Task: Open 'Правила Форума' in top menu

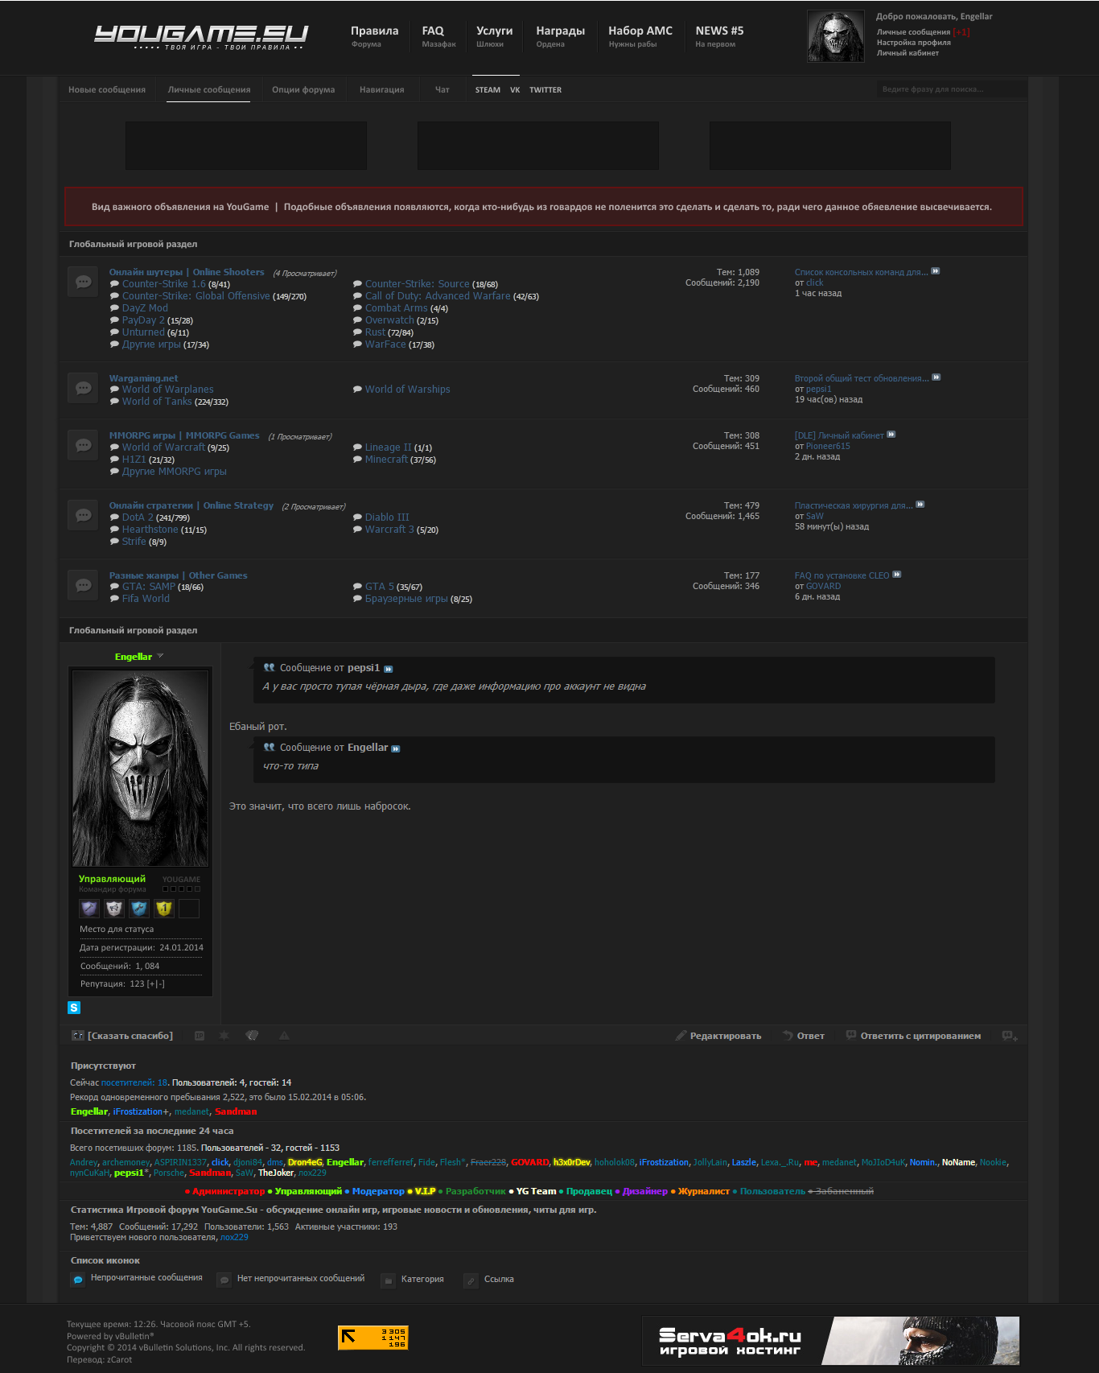Action: pos(374,36)
